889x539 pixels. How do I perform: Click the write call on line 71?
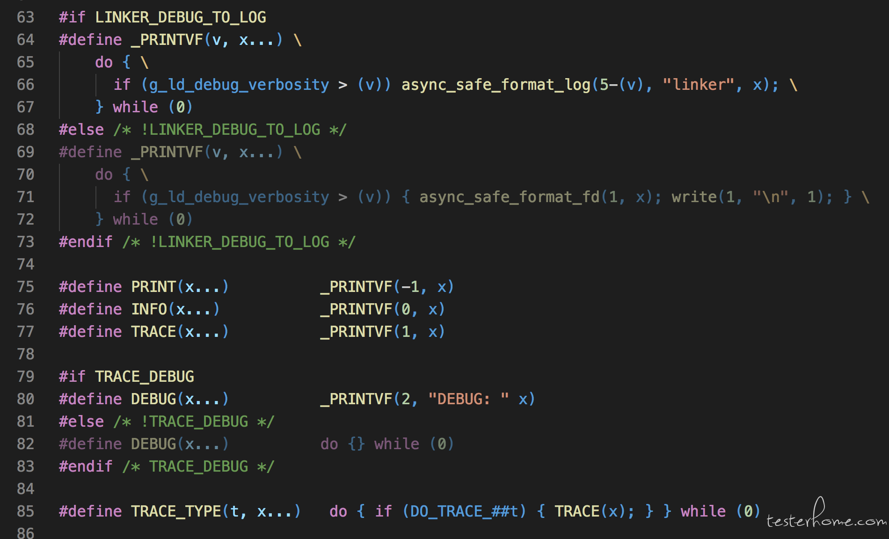click(x=694, y=197)
